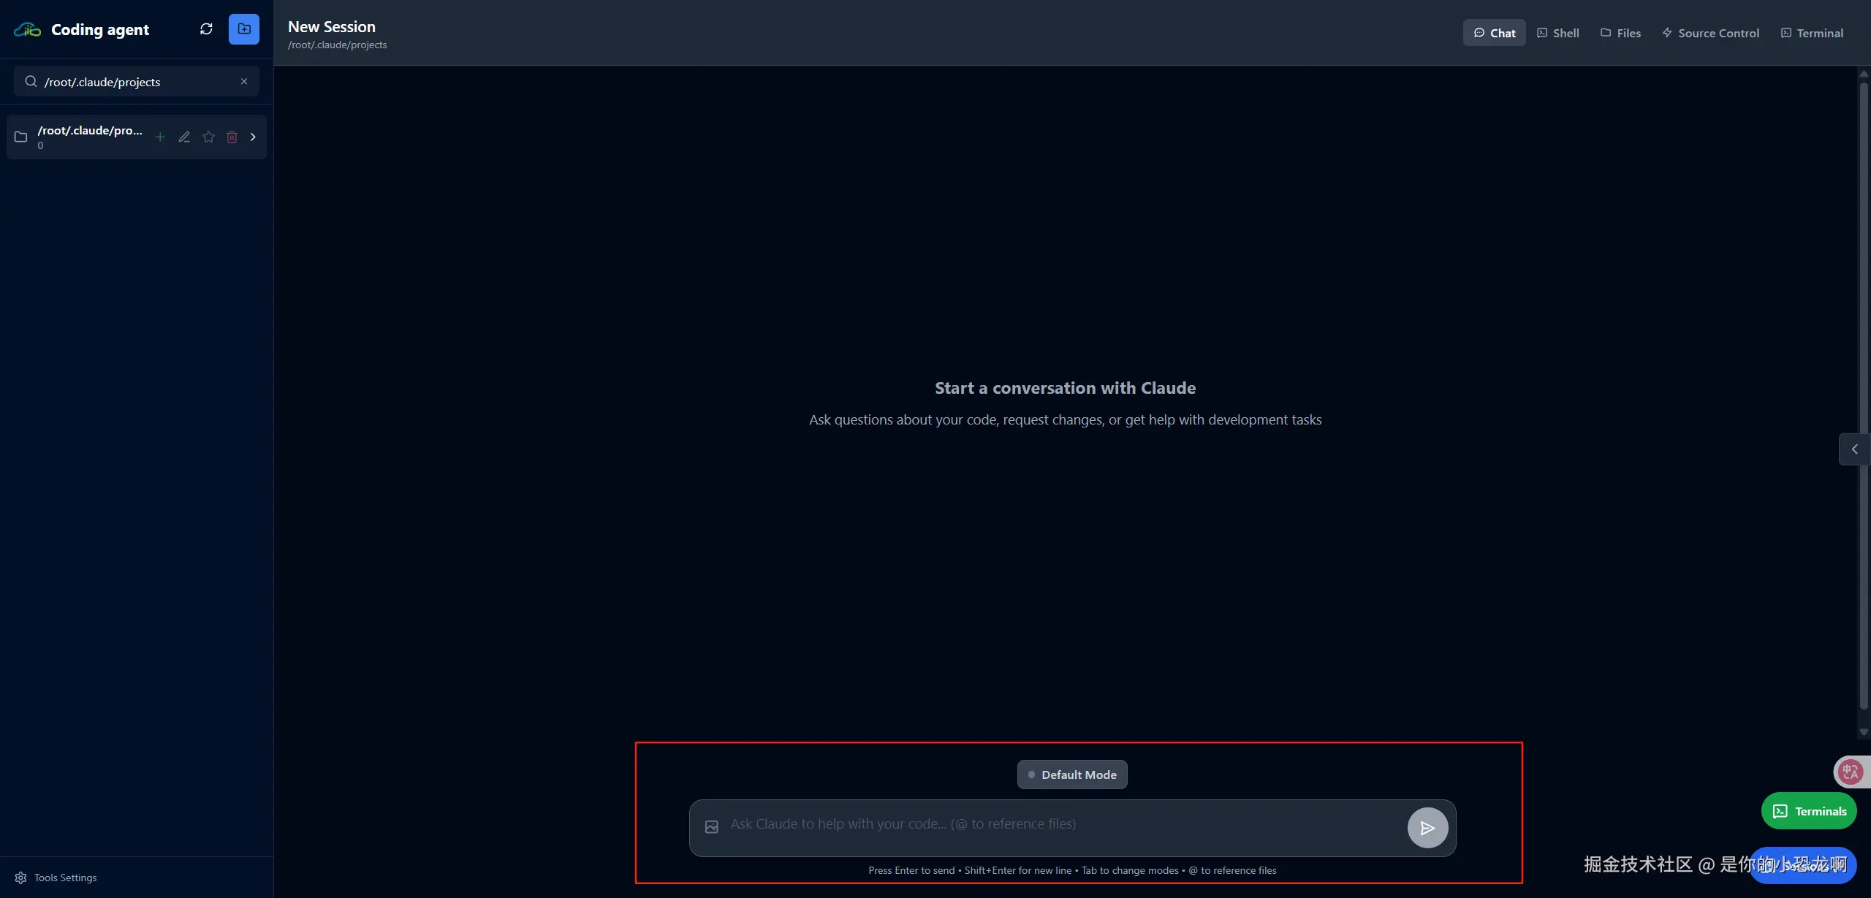Image resolution: width=1871 pixels, height=898 pixels.
Task: Click the blue new project folder icon
Action: pyautogui.click(x=244, y=29)
